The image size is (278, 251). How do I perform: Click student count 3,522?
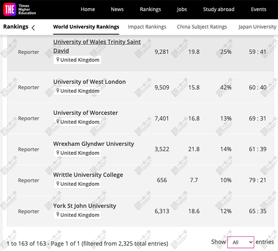coord(162,149)
